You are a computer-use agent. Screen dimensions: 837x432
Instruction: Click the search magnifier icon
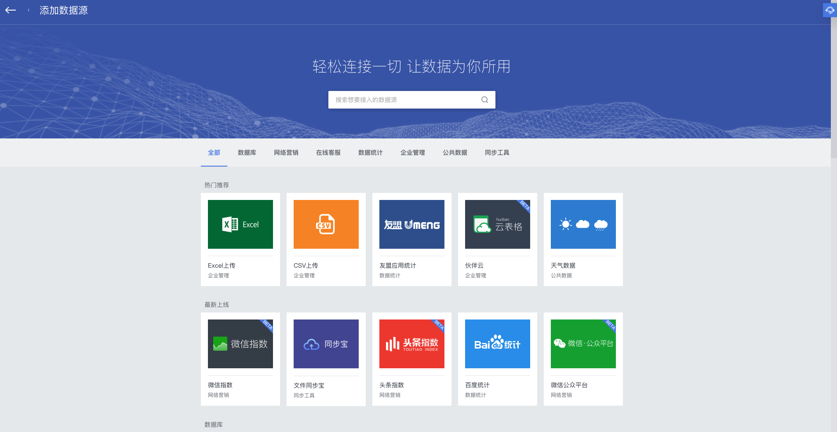click(x=484, y=100)
